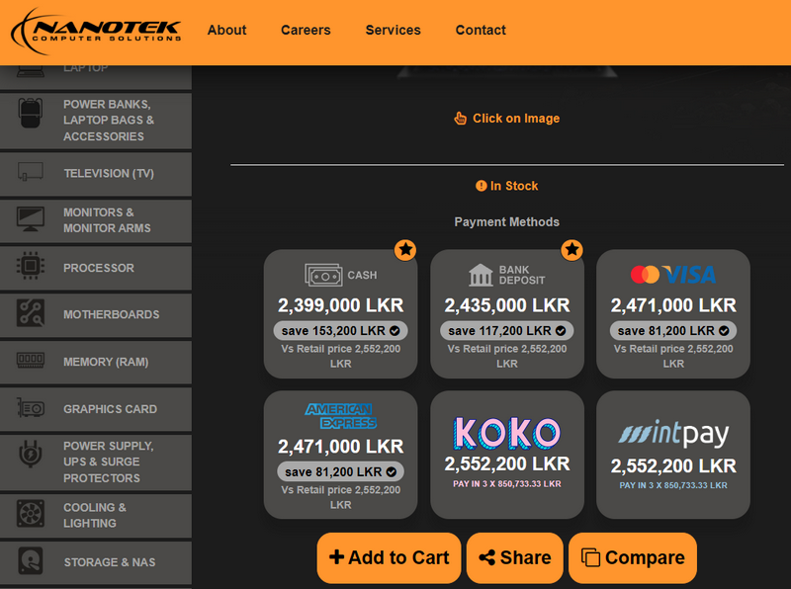Click the Nanotek Computer Solutions logo
The height and width of the screenshot is (589, 791).
96,31
